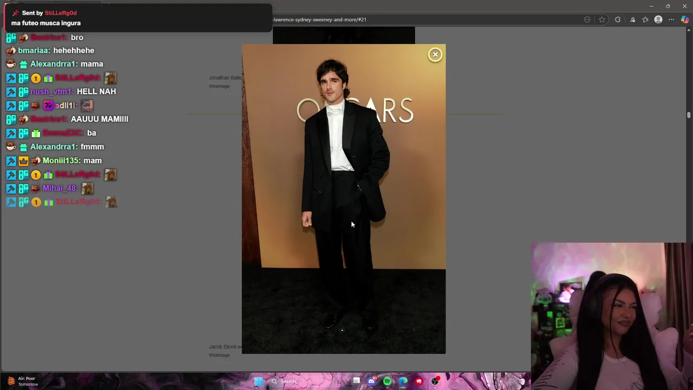Click the 'ma futeo musca ingura' notification text
The image size is (693, 390).
pos(46,23)
